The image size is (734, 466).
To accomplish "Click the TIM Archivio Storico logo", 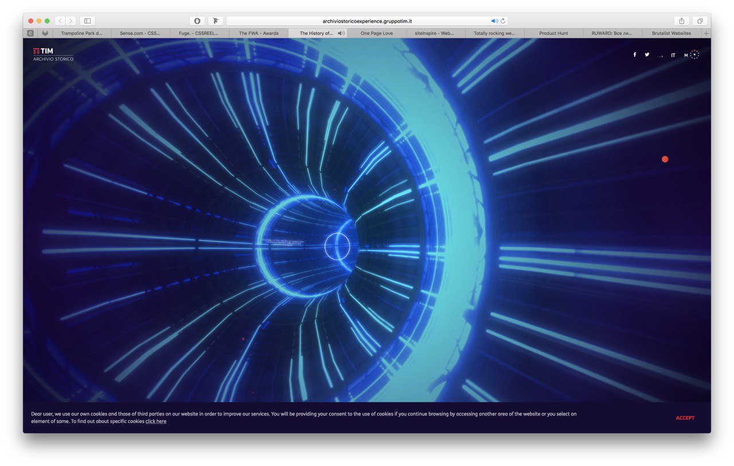I will 53,54.
